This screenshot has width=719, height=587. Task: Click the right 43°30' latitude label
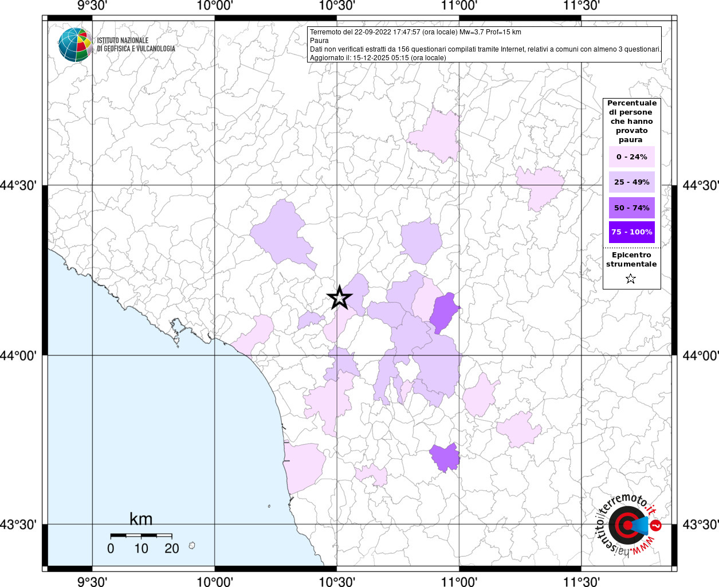click(700, 525)
